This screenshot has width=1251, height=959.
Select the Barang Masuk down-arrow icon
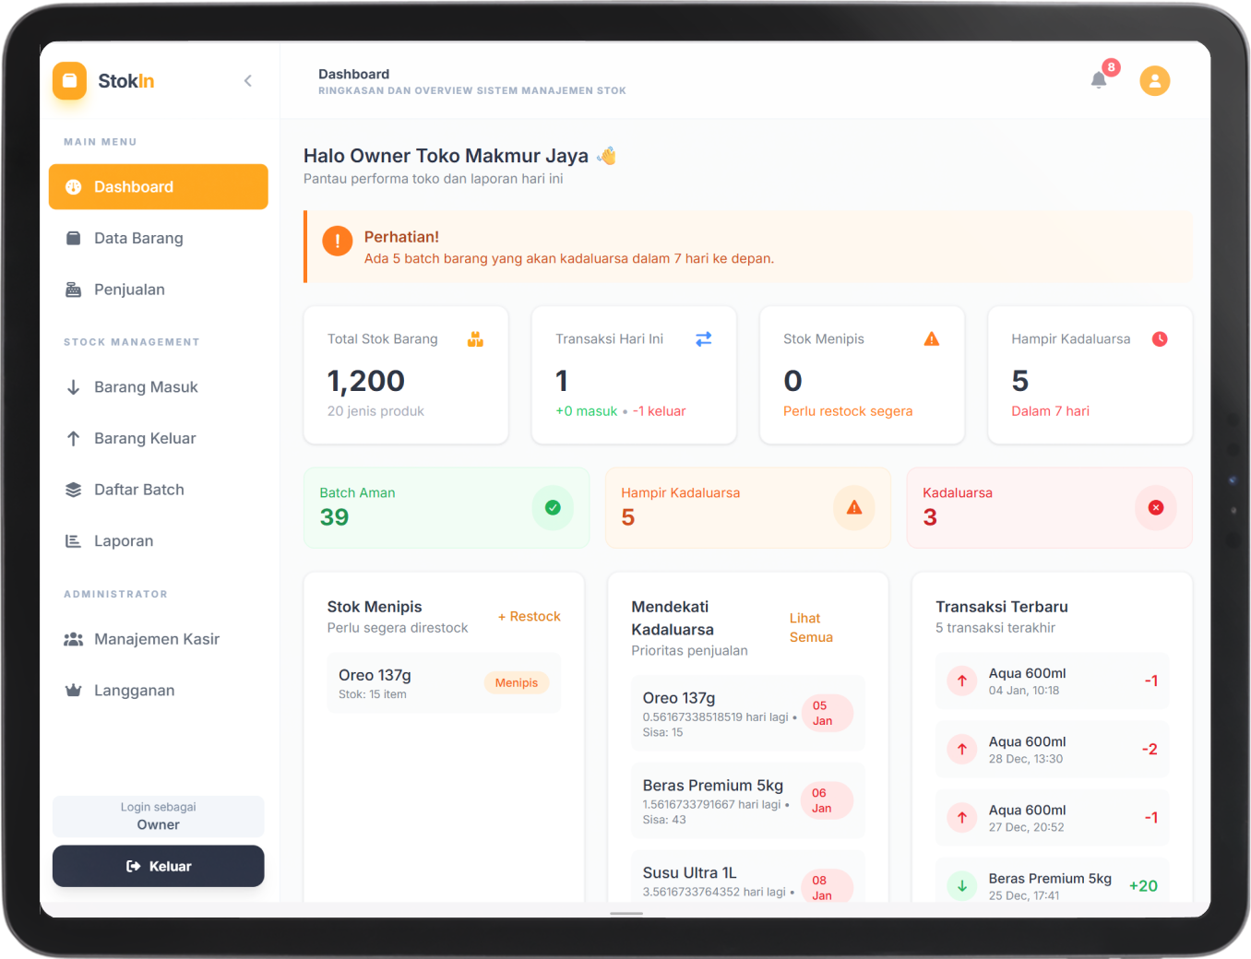point(74,386)
